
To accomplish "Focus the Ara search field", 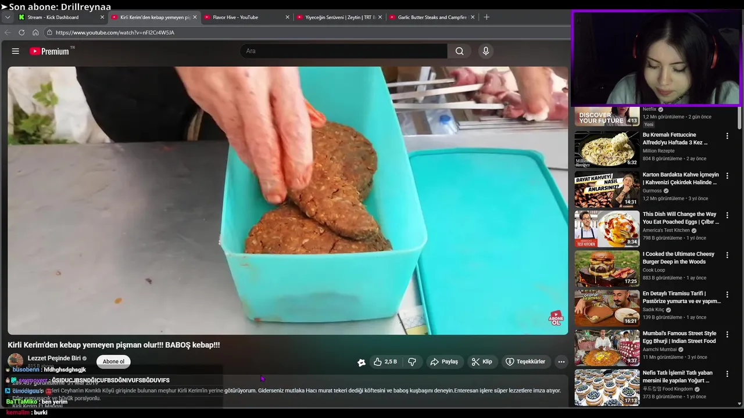I will pyautogui.click(x=344, y=51).
